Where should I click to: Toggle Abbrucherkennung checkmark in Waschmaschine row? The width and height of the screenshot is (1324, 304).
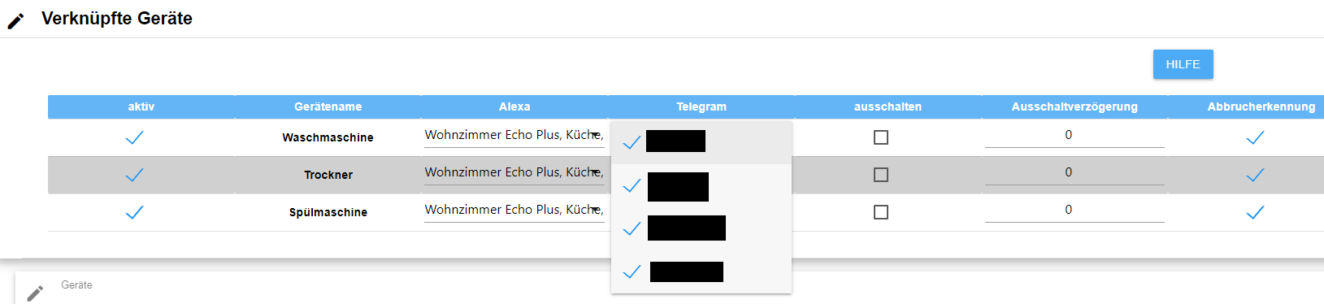pos(1255,137)
